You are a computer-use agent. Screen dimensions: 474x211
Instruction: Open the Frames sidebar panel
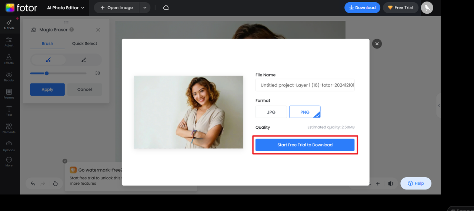[x=9, y=94]
